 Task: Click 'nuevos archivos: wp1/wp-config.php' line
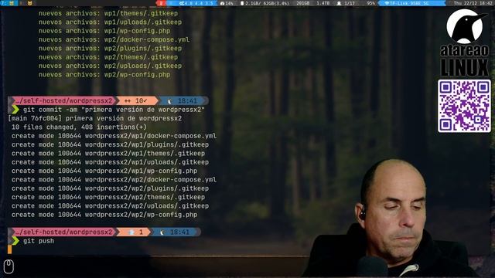click(x=104, y=31)
